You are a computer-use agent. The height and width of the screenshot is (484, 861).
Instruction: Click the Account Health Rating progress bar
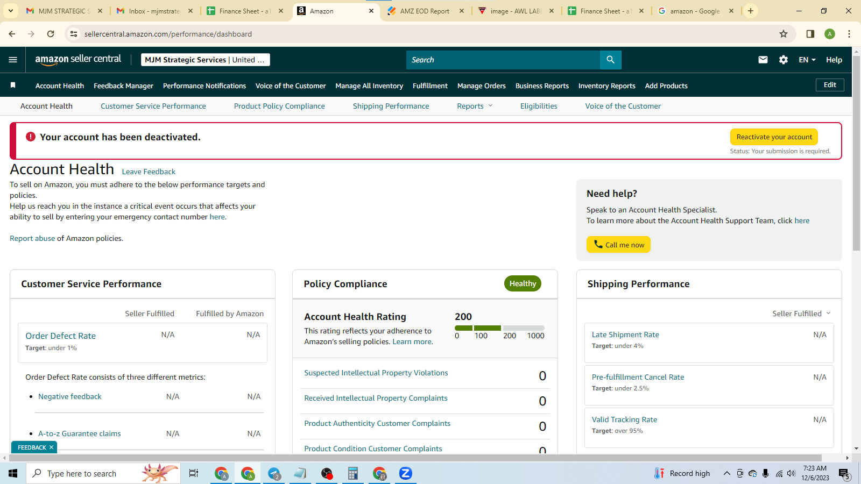tap(499, 328)
